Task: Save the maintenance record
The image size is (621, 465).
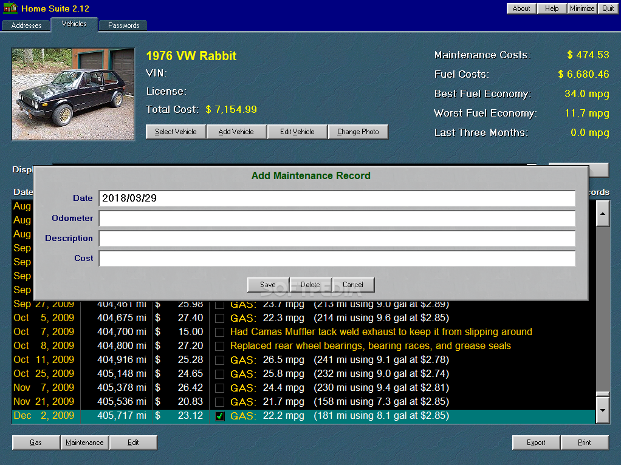Action: [x=268, y=285]
